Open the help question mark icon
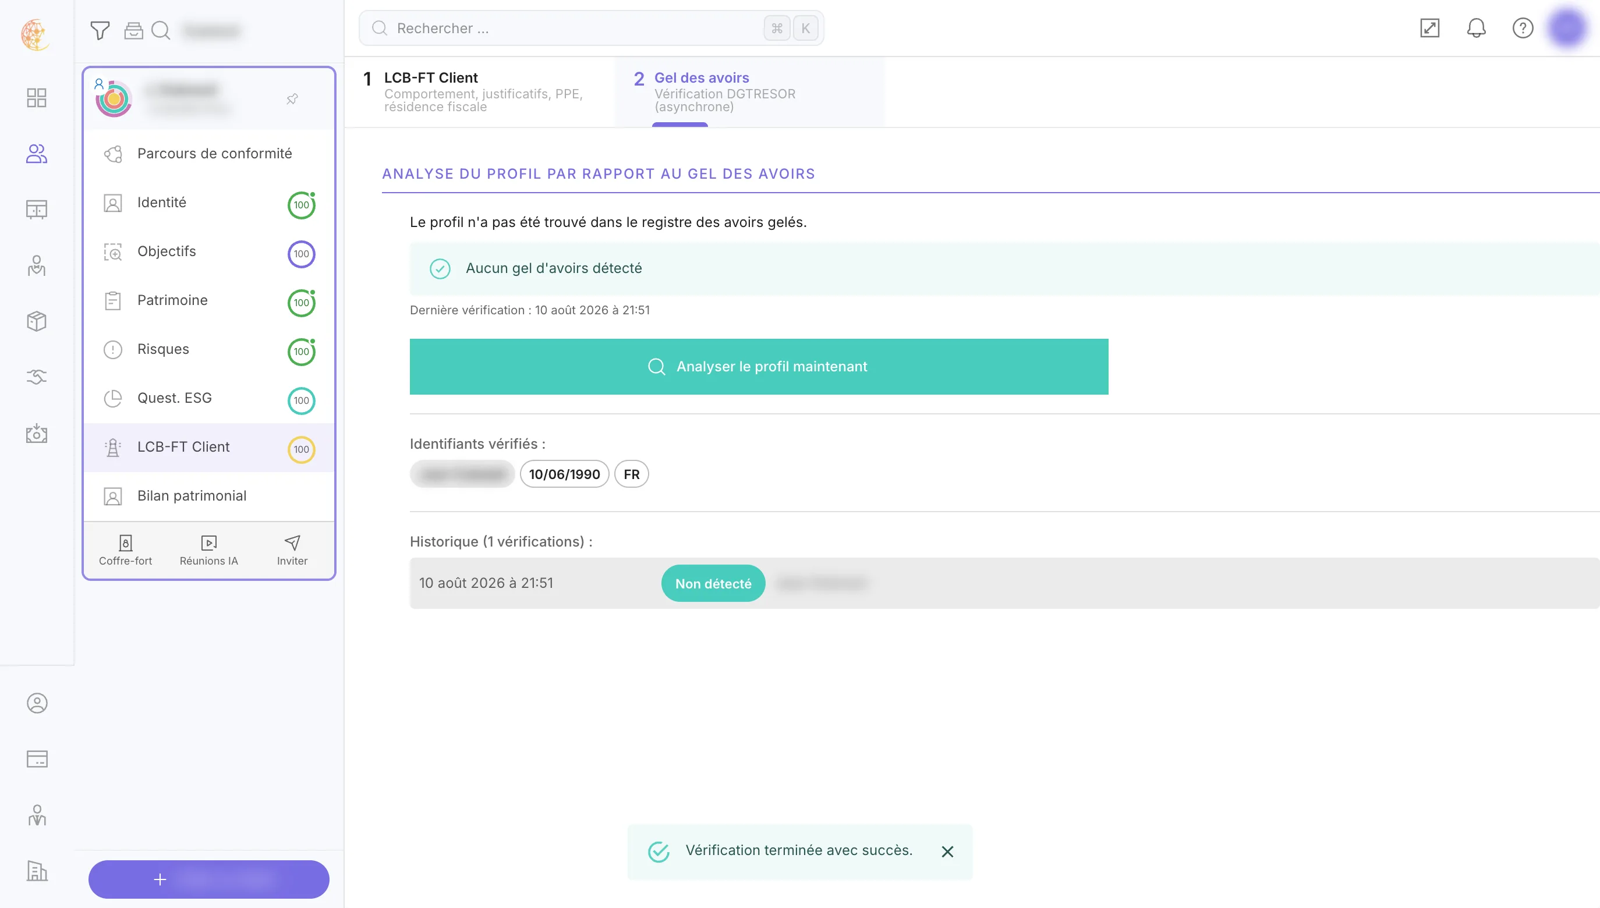Screen dimensions: 1600x908 tap(1523, 28)
